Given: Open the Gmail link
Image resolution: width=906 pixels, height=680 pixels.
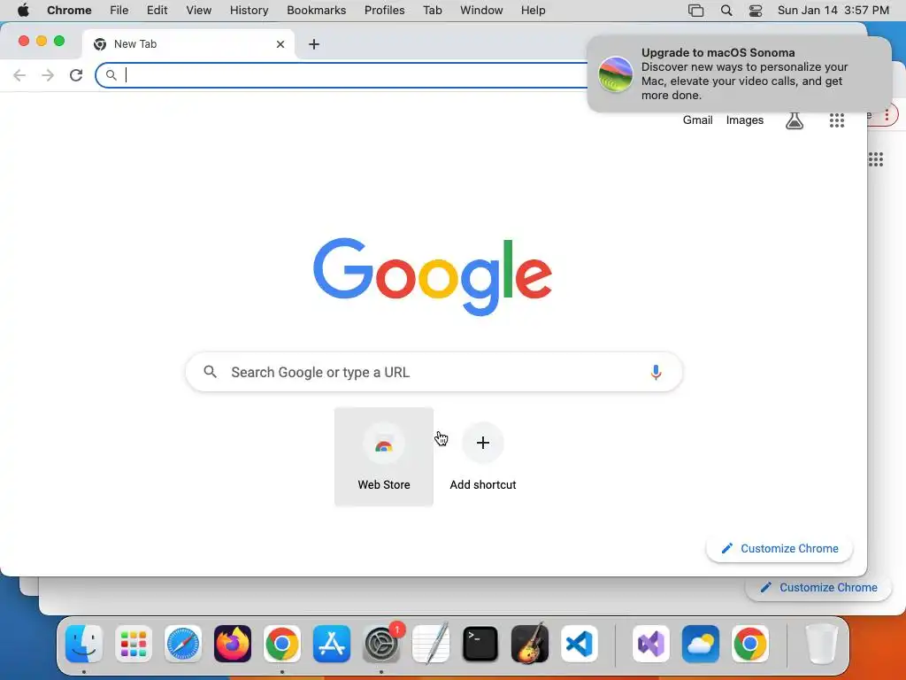Looking at the screenshot, I should coord(697,120).
